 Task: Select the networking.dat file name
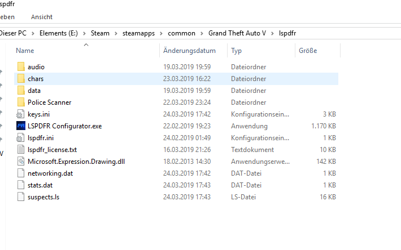pos(50,173)
